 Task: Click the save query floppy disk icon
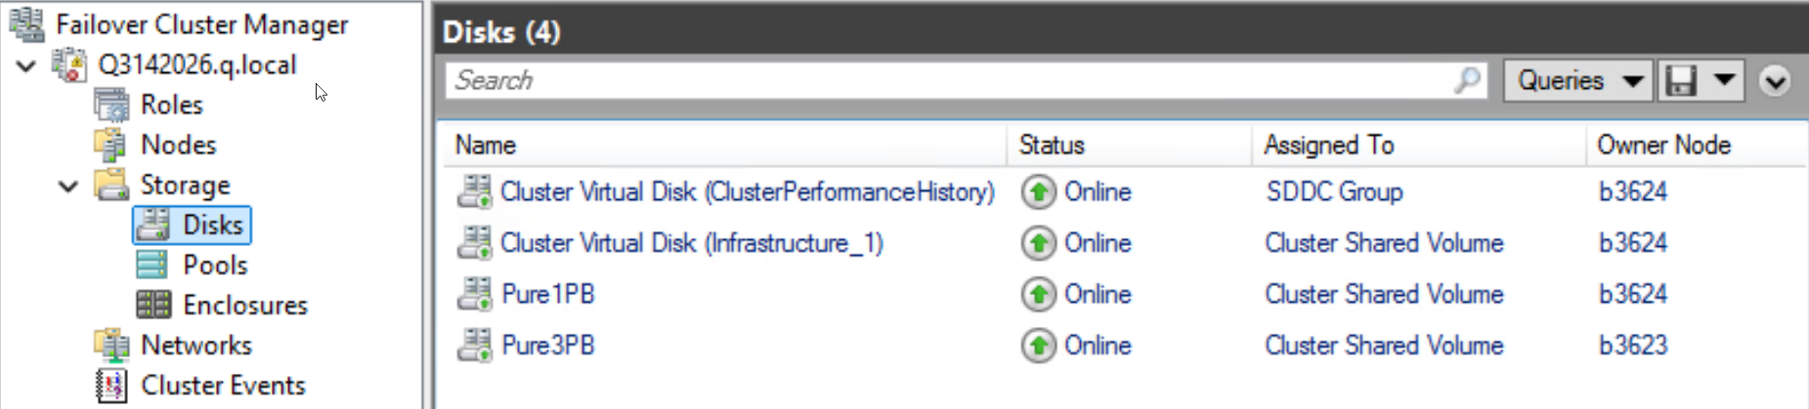(x=1680, y=80)
